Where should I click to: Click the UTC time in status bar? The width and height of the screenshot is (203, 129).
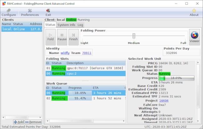166,127
